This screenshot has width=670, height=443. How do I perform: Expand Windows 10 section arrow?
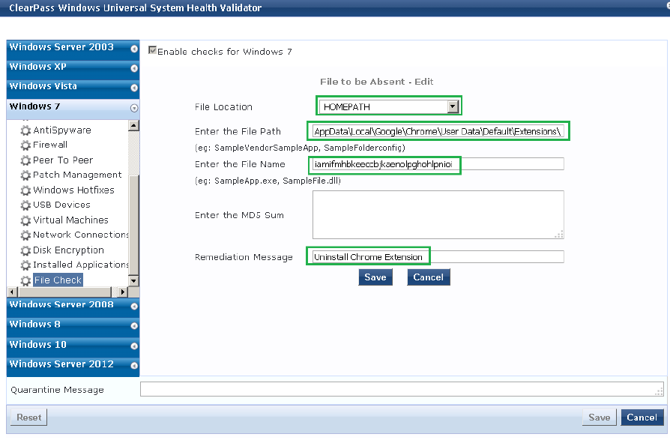134,346
